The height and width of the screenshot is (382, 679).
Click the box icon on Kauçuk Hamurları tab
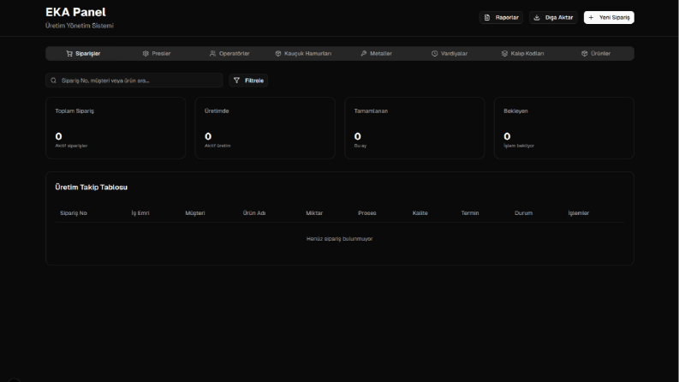click(278, 54)
